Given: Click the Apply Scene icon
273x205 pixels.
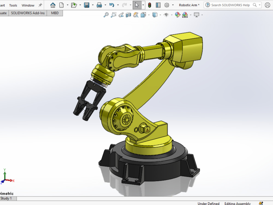Looking at the screenshot, I should click(185, 15).
